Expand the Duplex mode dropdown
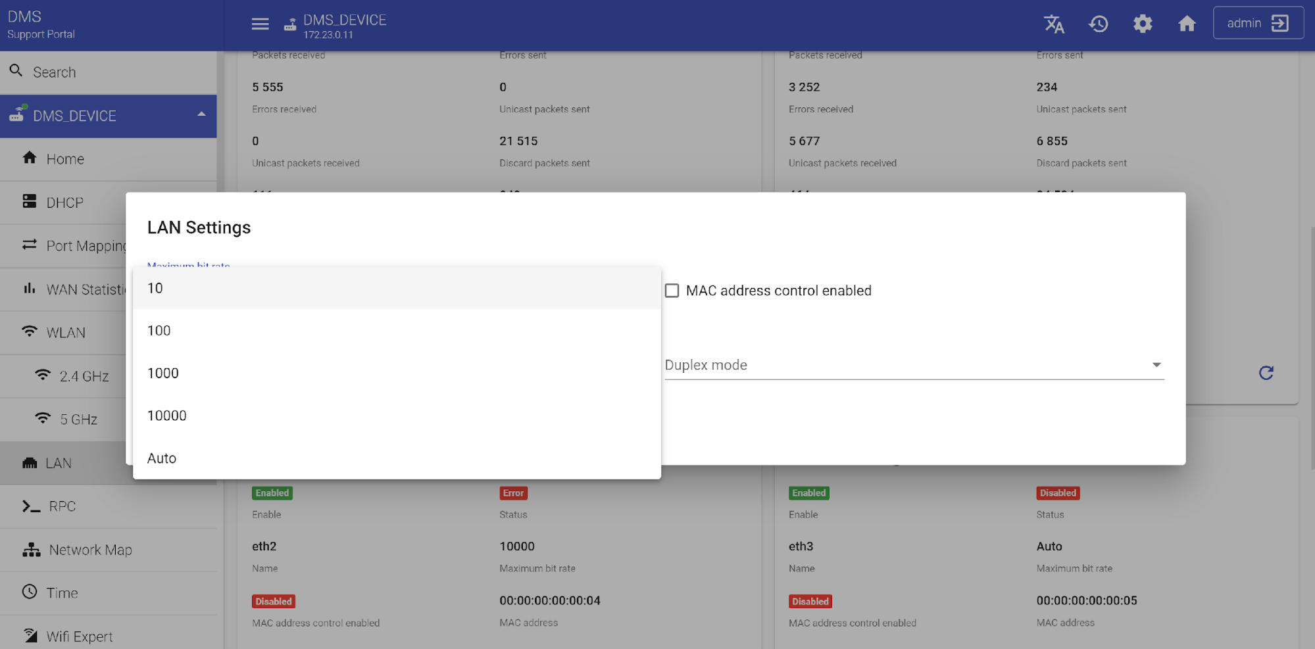Image resolution: width=1315 pixels, height=649 pixels. 913,365
